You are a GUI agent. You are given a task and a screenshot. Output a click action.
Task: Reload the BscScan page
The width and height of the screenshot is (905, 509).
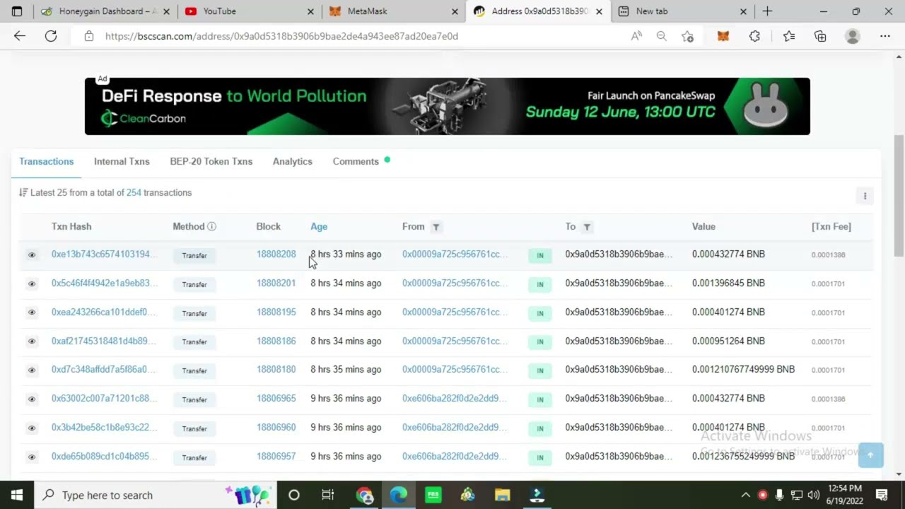51,36
